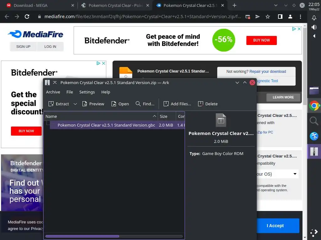Open the Archive menu in Ark
Screen dimensions: 321x240
coord(53,92)
